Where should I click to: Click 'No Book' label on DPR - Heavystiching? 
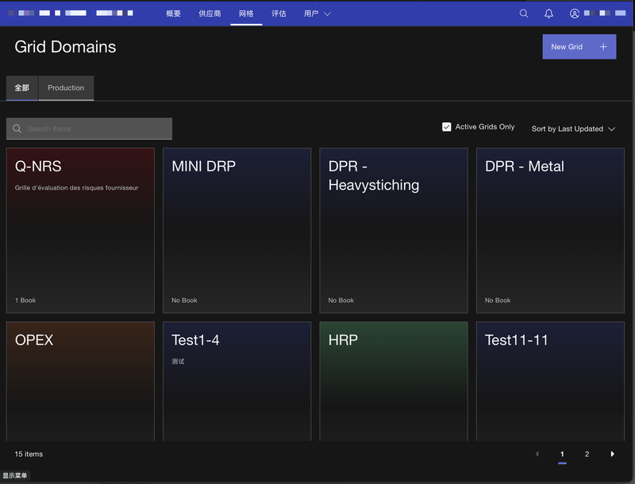(x=341, y=300)
